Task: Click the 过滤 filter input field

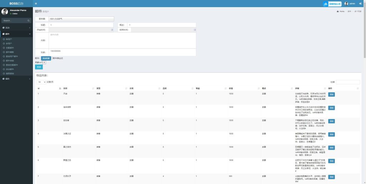Action: 347,82
